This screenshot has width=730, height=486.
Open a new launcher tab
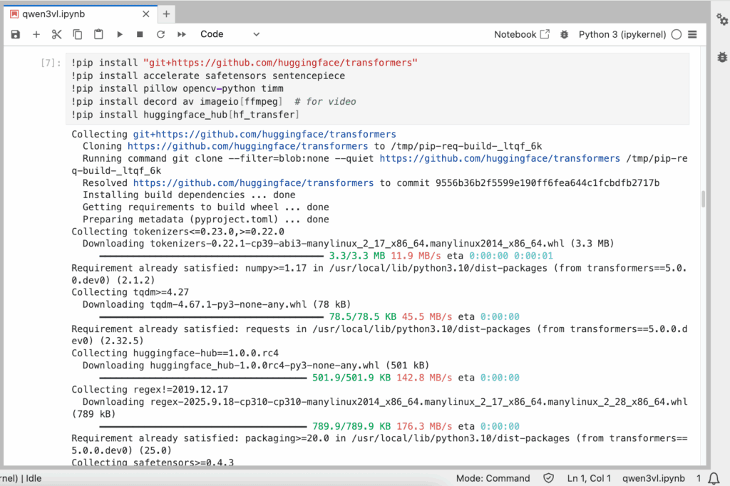166,14
